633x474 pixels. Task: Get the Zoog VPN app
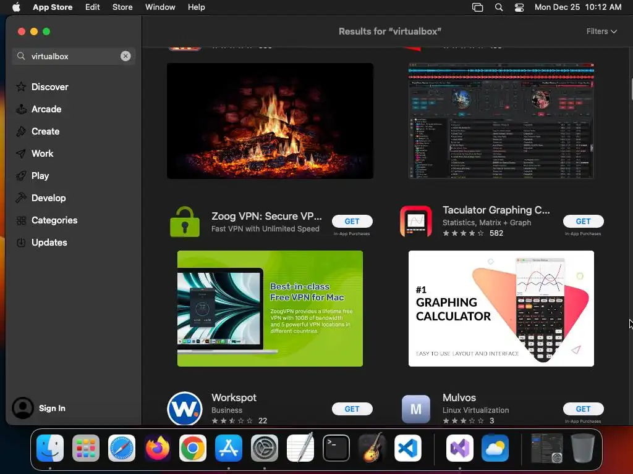pos(352,221)
